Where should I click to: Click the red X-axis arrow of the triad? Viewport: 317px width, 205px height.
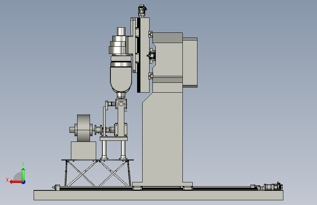click(16, 182)
